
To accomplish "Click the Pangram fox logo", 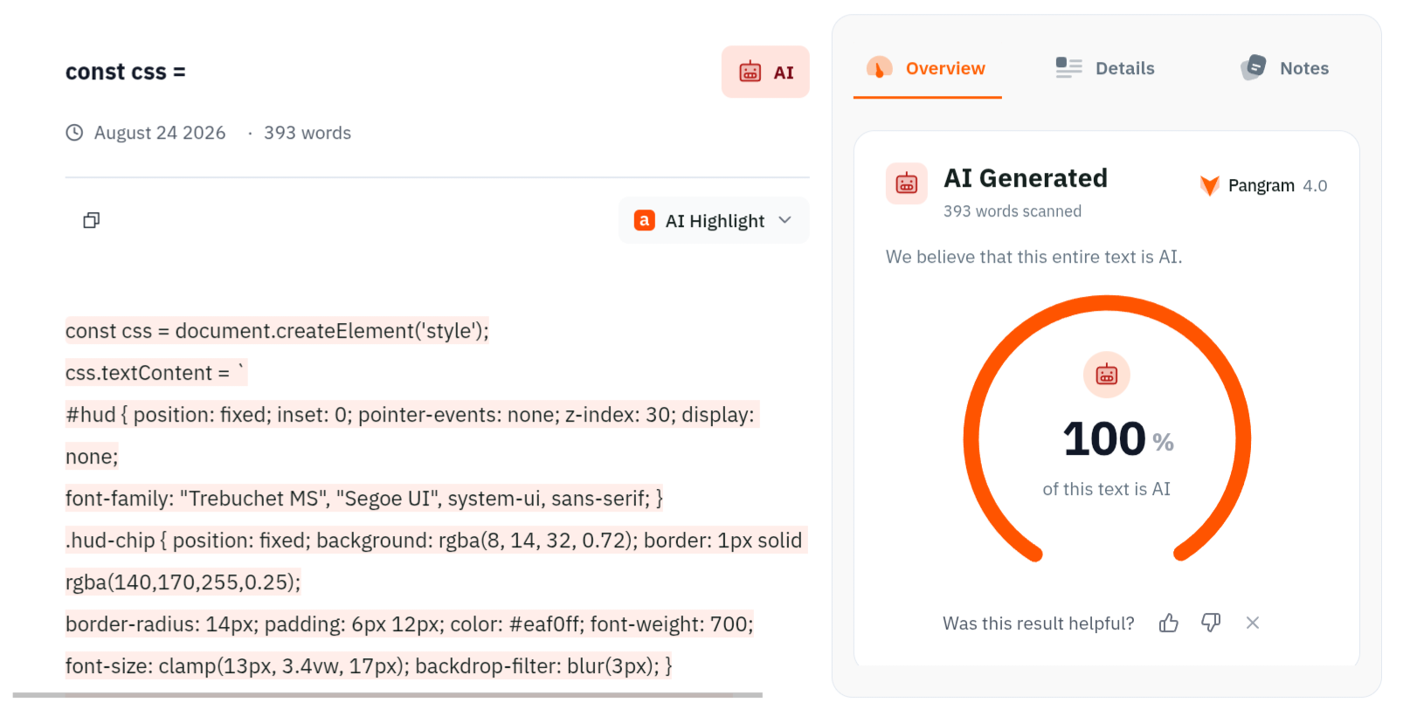I will 1209,185.
